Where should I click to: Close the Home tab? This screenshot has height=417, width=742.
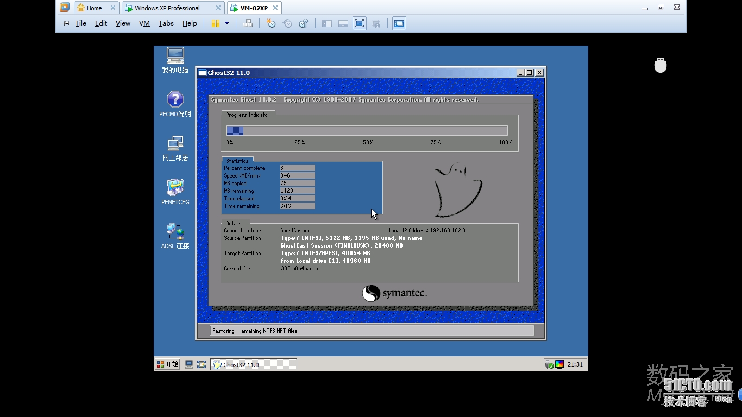(113, 8)
